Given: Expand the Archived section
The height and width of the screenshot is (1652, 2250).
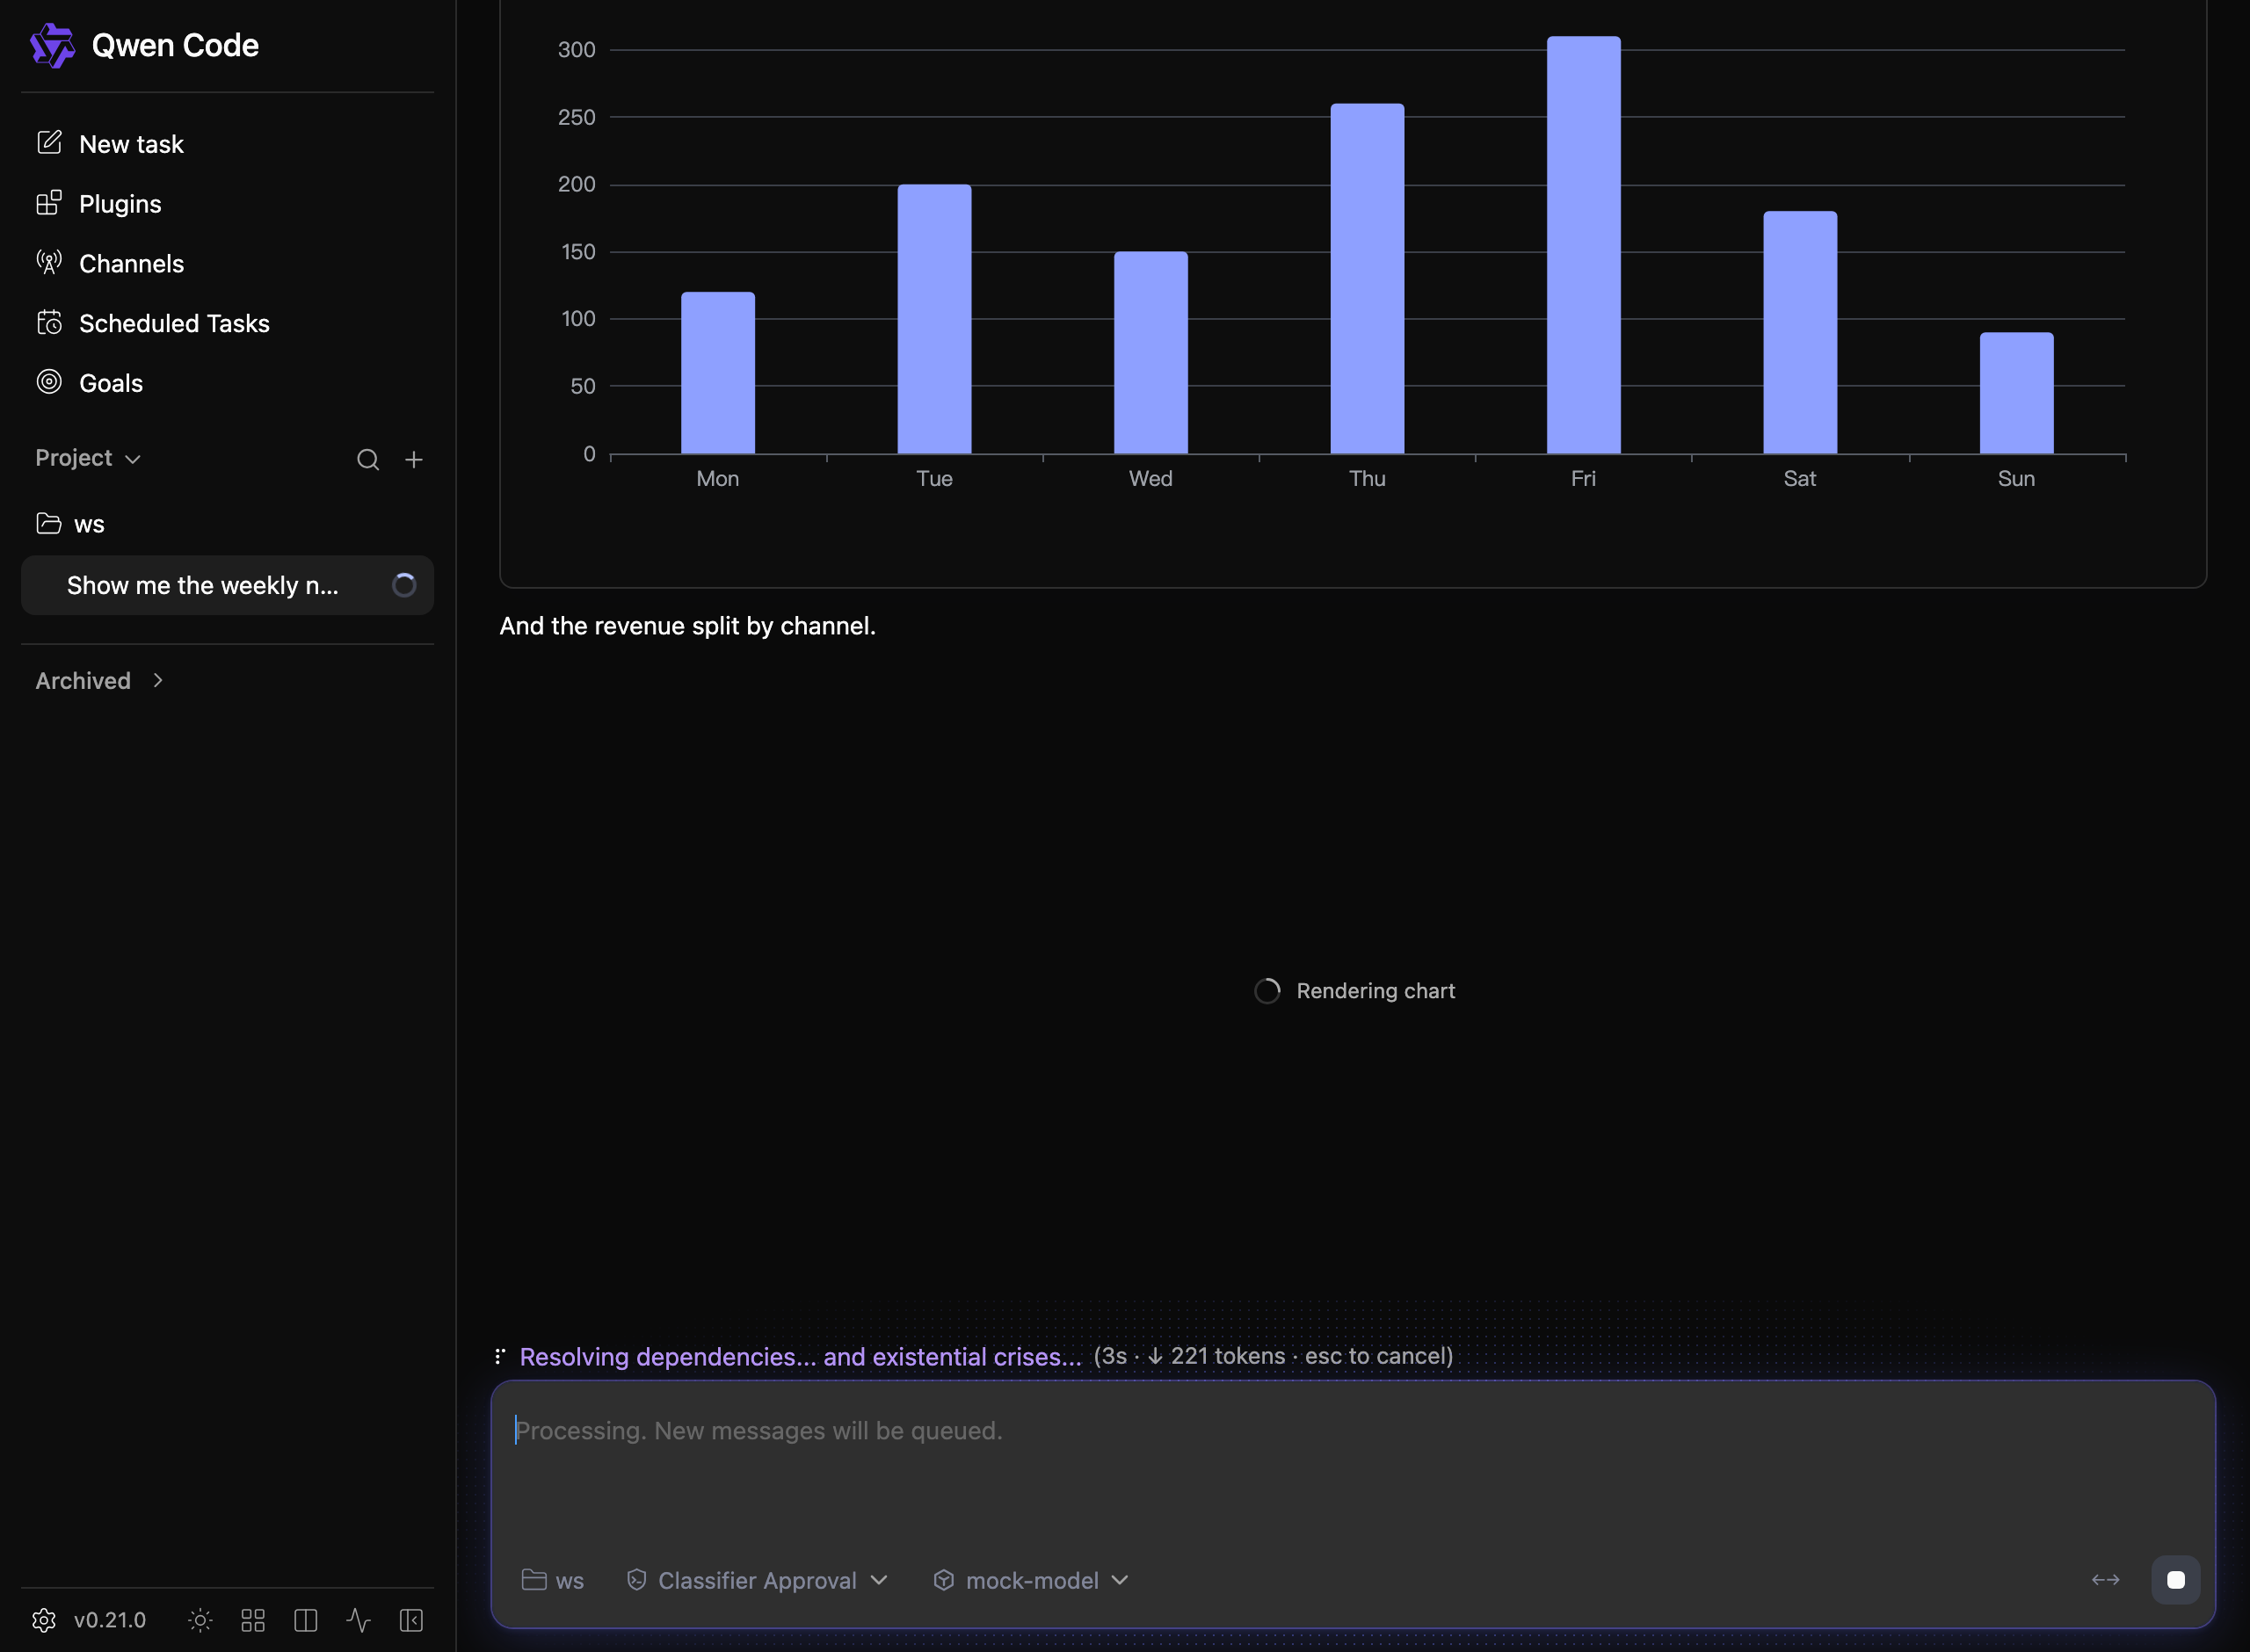Looking at the screenshot, I should coord(99,681).
